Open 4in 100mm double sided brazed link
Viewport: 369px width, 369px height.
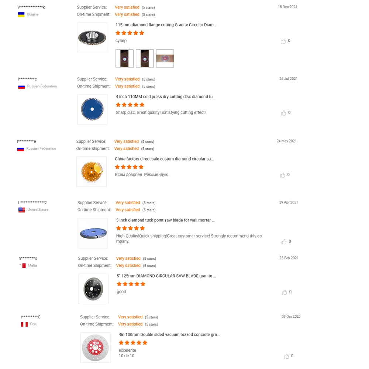(169, 335)
